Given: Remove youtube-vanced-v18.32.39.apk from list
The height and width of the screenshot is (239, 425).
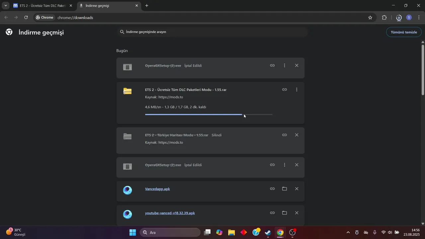Looking at the screenshot, I should pos(297,213).
